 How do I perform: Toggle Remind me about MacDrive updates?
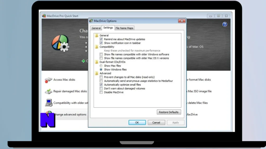pos(101,39)
